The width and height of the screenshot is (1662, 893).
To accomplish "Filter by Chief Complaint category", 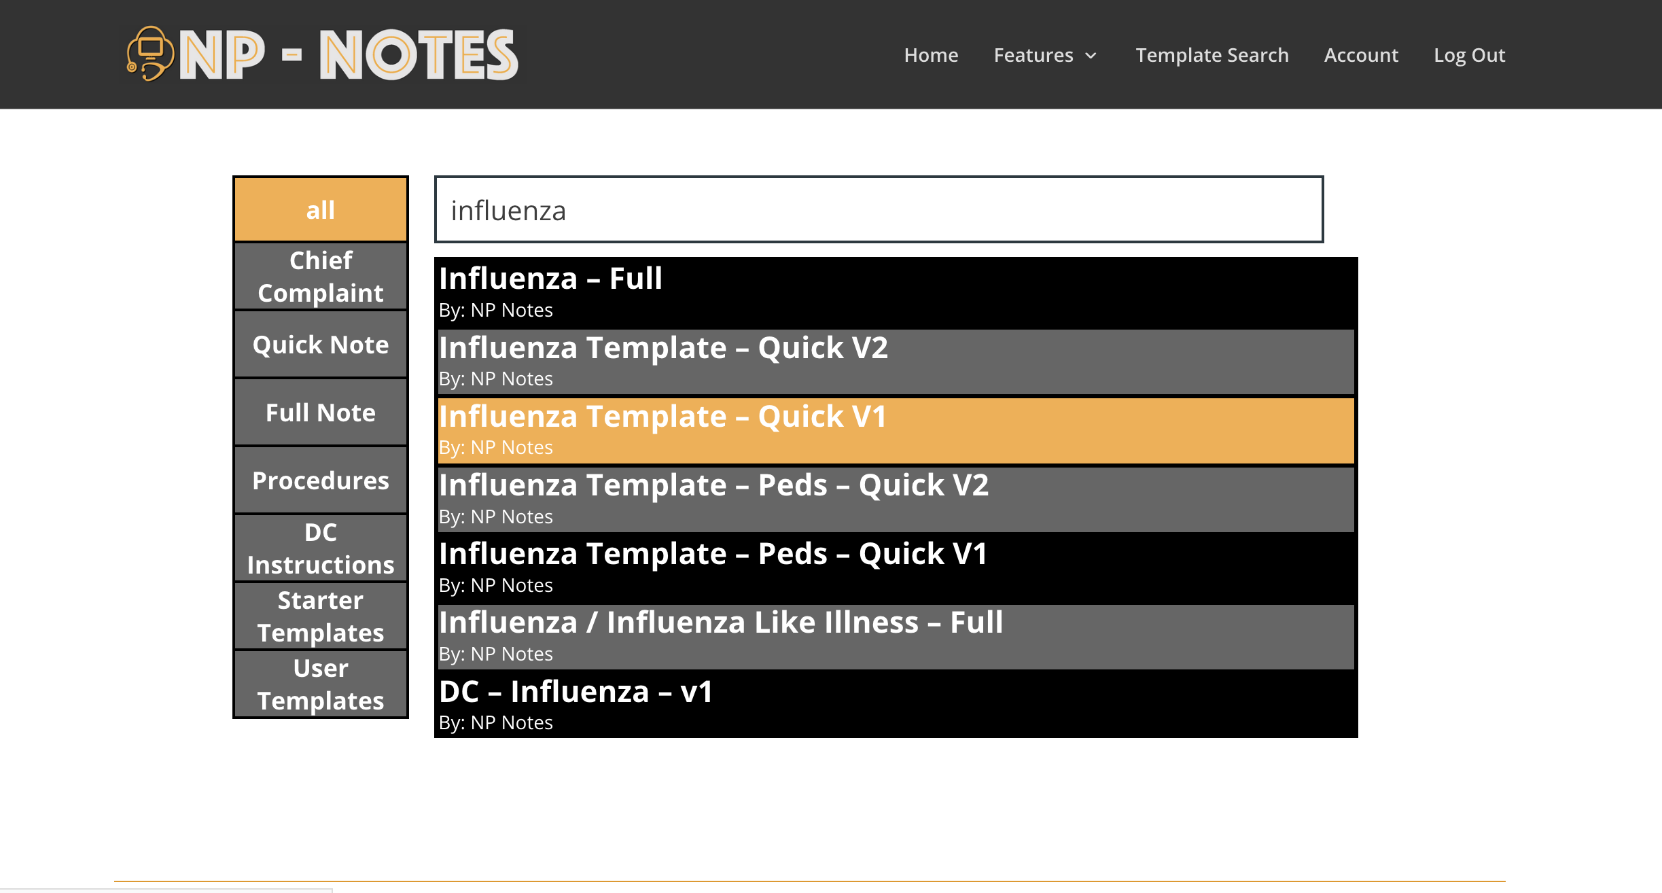I will (321, 276).
